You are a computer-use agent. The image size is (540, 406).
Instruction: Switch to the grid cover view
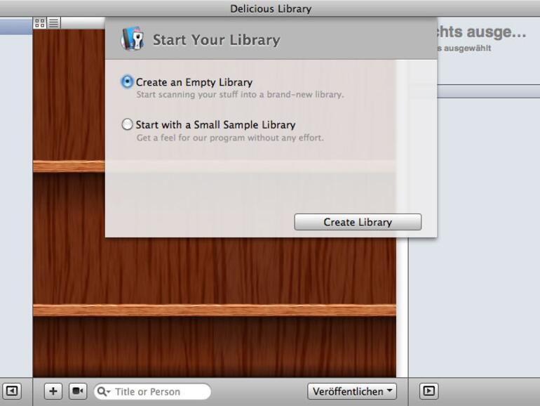40,23
